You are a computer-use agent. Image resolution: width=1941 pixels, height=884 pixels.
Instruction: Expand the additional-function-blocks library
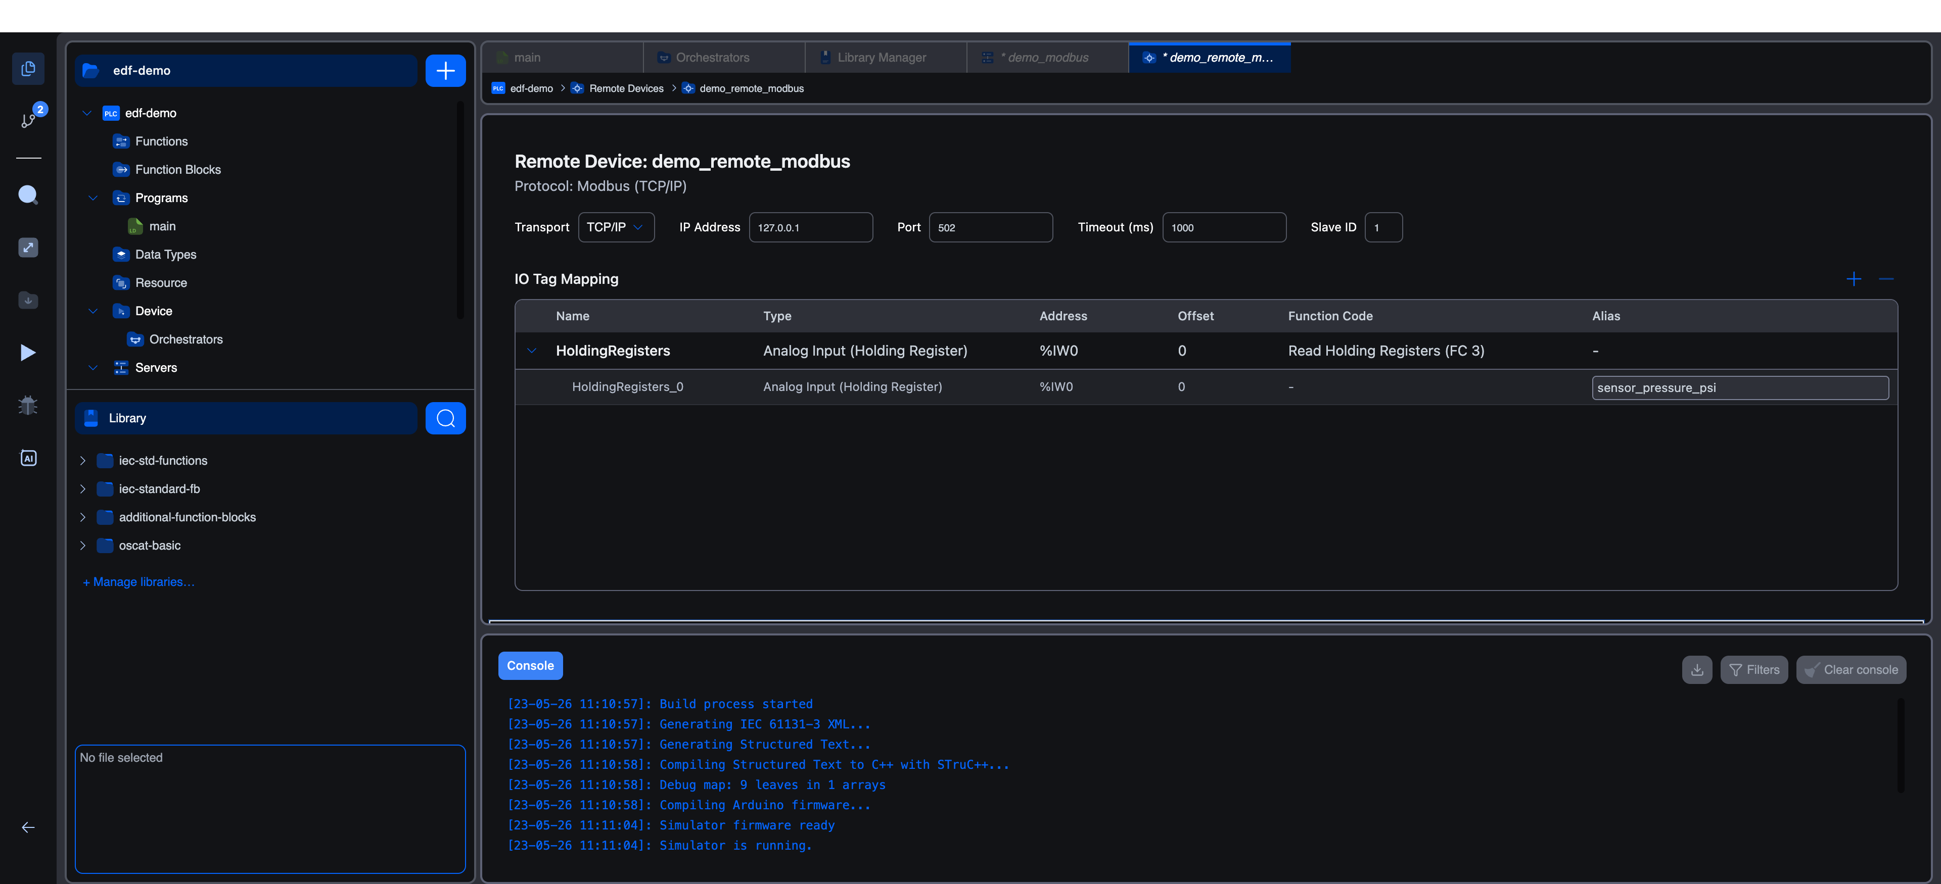pos(83,517)
